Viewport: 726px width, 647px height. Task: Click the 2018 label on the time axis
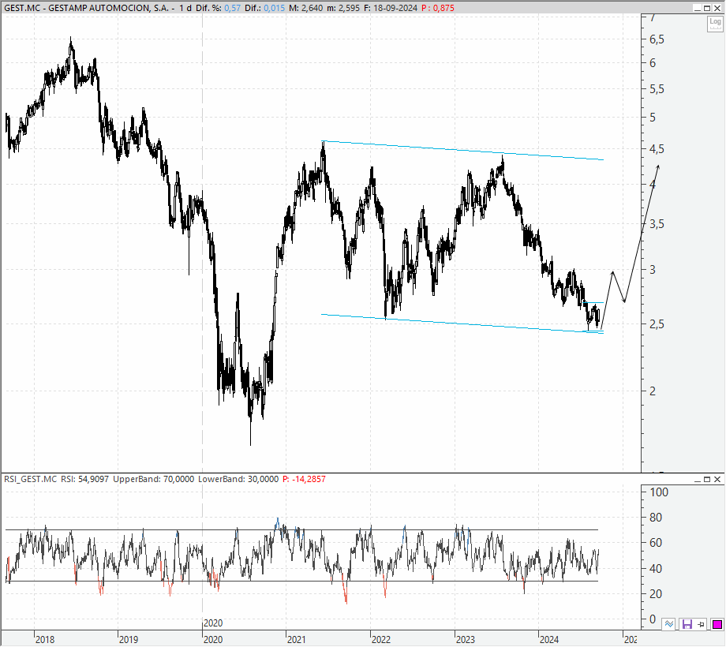pos(45,640)
